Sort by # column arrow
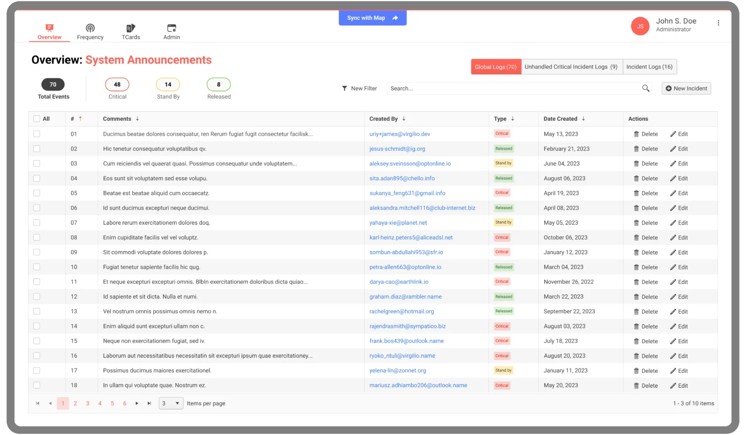This screenshot has width=746, height=435. pos(80,118)
